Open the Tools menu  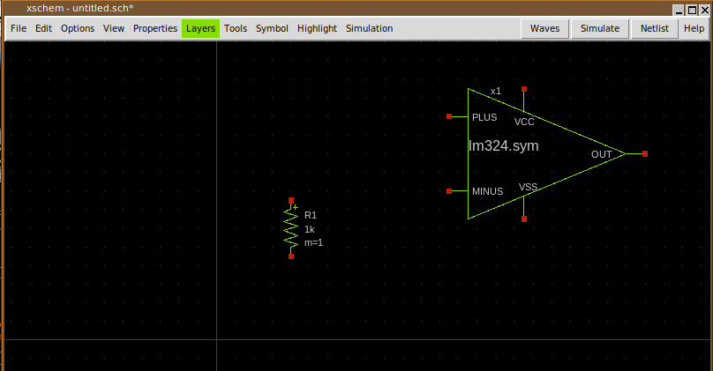236,28
